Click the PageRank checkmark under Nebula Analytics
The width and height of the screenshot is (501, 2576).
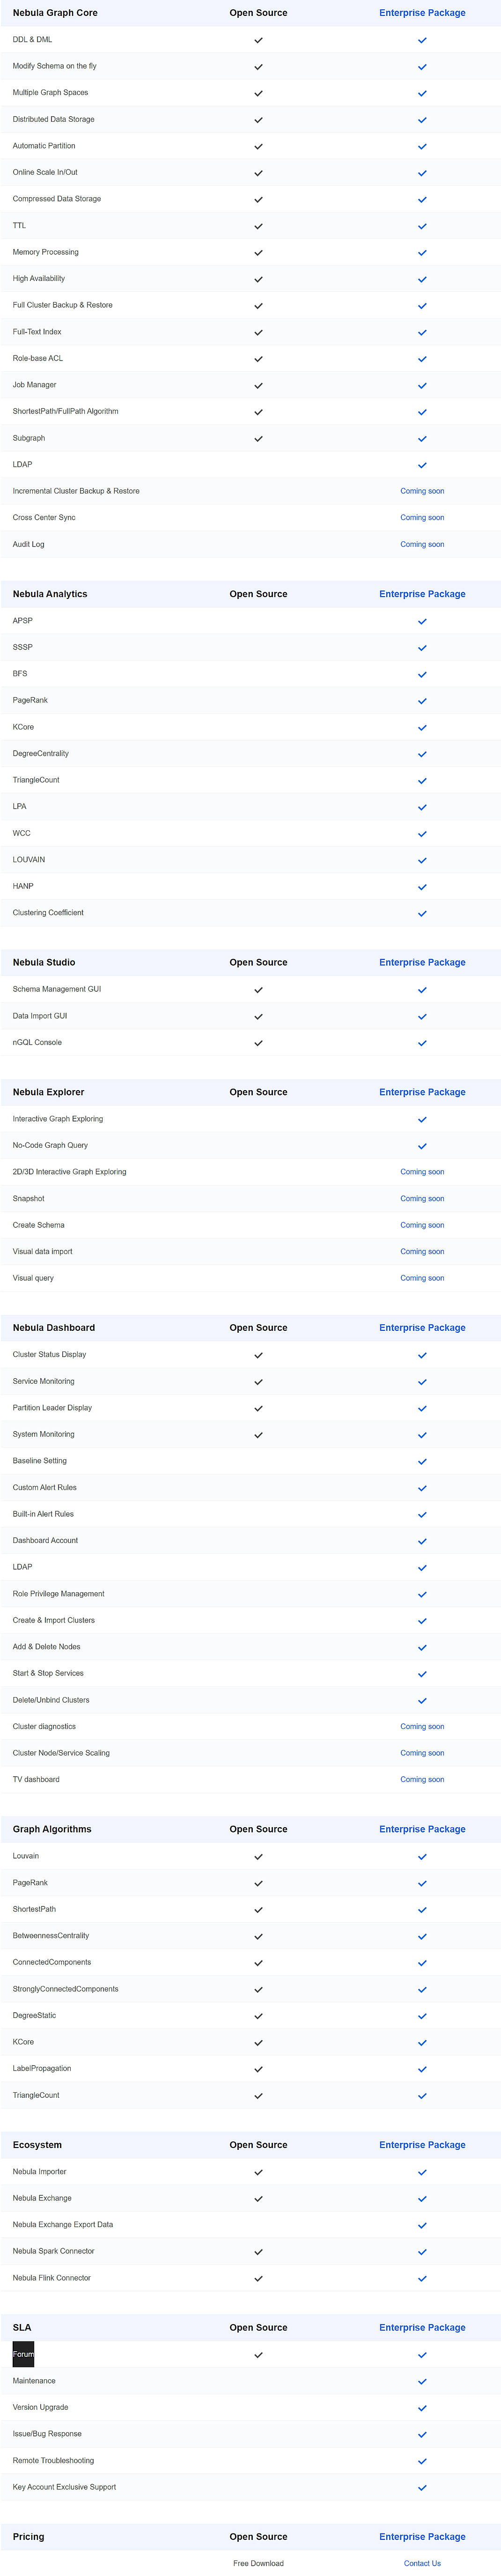[x=422, y=701]
